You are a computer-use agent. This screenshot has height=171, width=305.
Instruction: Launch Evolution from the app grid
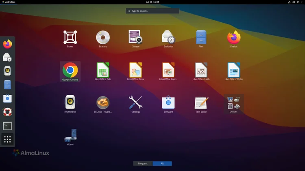[168, 39]
